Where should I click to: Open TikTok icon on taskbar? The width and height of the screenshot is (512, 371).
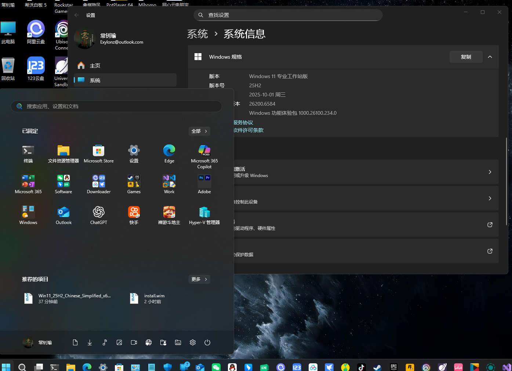(x=362, y=367)
